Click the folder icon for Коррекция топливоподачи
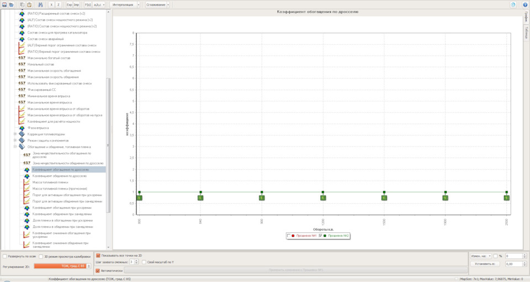This screenshot has width=530, height=282. [22, 134]
